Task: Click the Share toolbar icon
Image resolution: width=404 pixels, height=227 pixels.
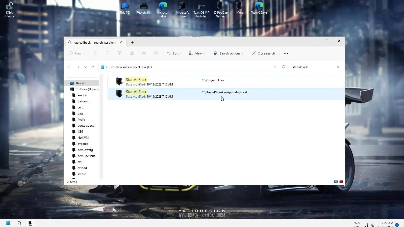Action: tap(144, 53)
